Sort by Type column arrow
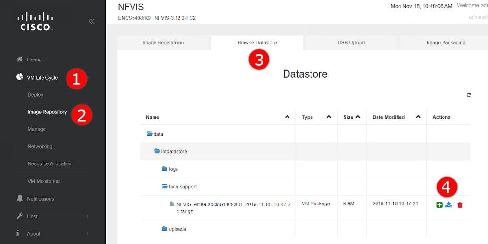The height and width of the screenshot is (244, 488). [x=329, y=117]
